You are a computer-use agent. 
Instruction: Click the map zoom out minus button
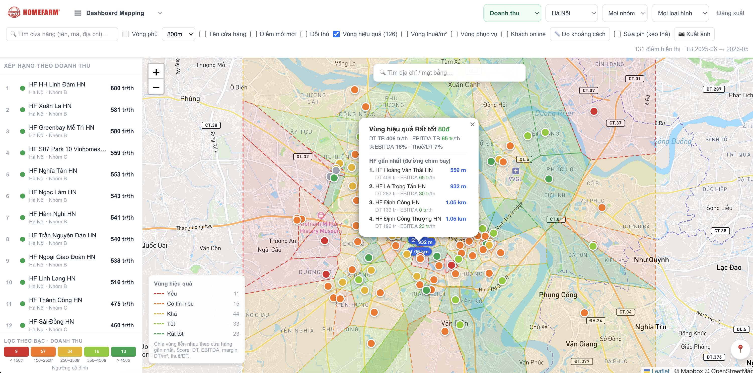[x=156, y=87]
